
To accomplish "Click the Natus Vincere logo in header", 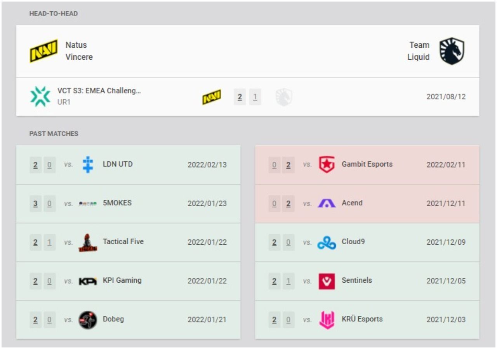I will pos(44,51).
